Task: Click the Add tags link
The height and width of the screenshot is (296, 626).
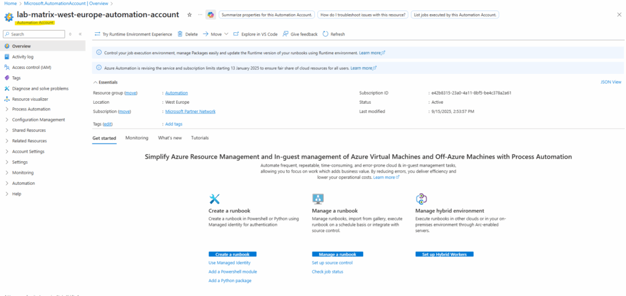Action: pos(174,124)
